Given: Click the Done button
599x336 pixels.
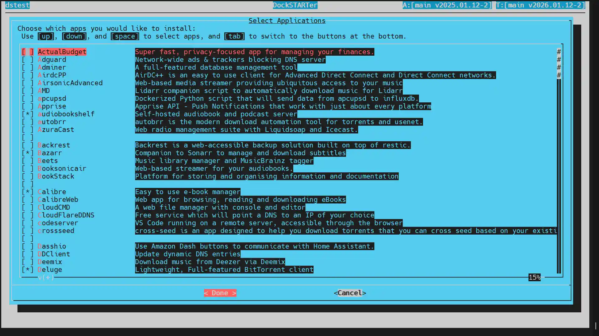Looking at the screenshot, I should coord(220,293).
